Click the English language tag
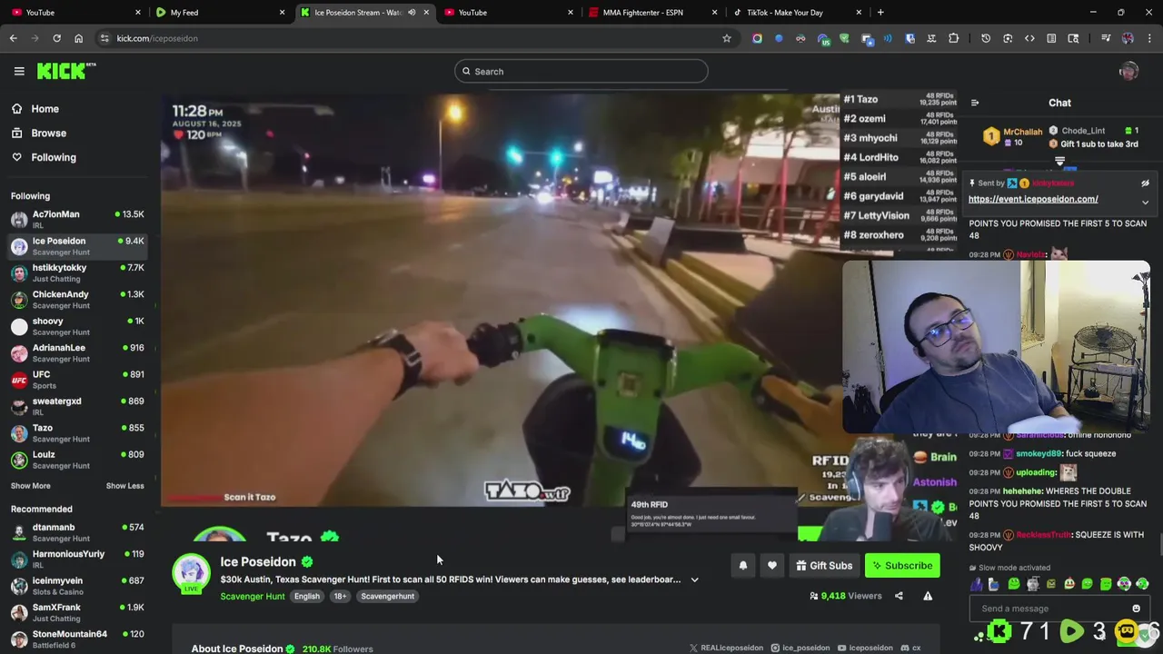This screenshot has width=1163, height=654. tap(307, 597)
